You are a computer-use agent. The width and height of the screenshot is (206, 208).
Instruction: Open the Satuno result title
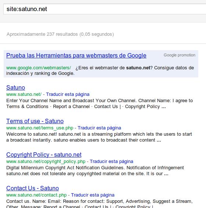tap(15, 87)
